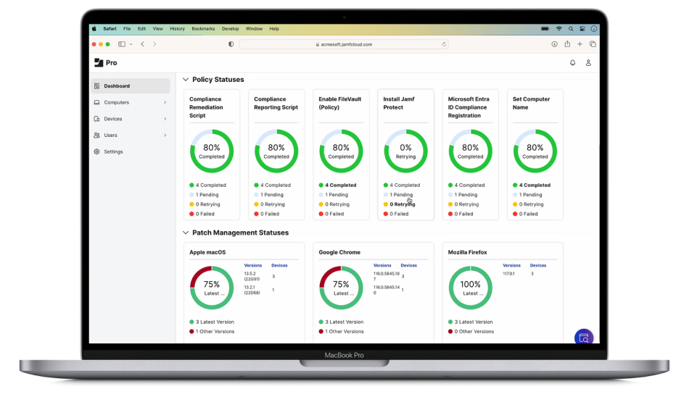The image size is (689, 397).
Task: Toggle Safari sidebar button
Action: [122, 44]
